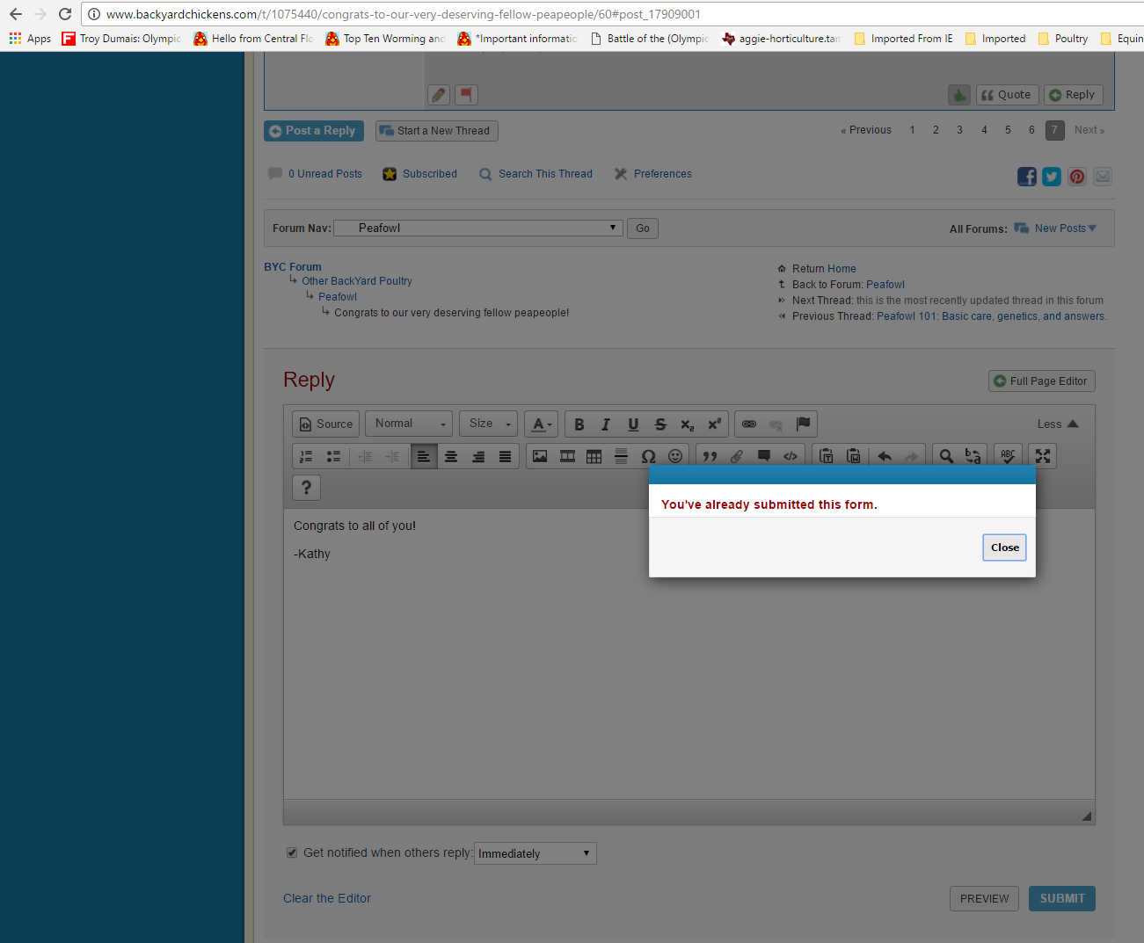Viewport: 1144px width, 943px height.
Task: Click the Clear the Editor link
Action: coord(327,898)
